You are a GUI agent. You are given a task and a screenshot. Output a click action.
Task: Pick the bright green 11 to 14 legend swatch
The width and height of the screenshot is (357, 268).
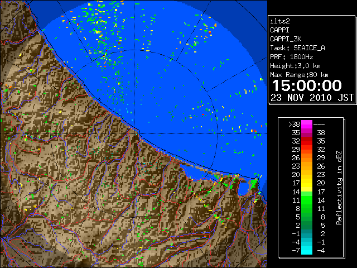click(307, 200)
